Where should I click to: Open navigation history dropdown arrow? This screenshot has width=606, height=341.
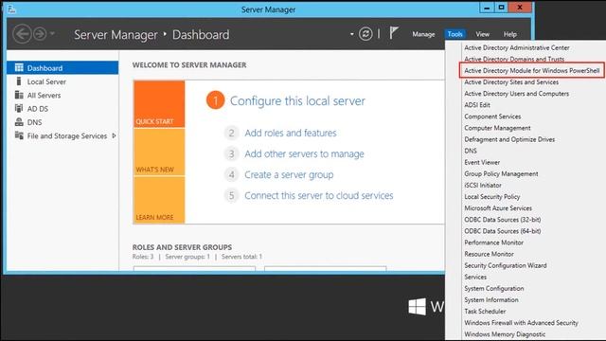52,34
